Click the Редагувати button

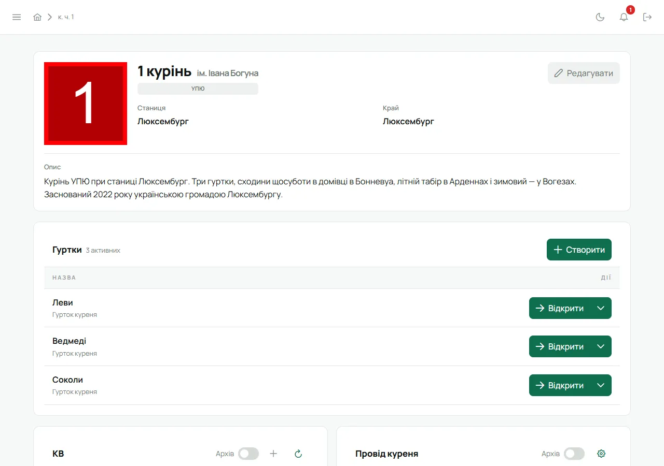tap(584, 73)
